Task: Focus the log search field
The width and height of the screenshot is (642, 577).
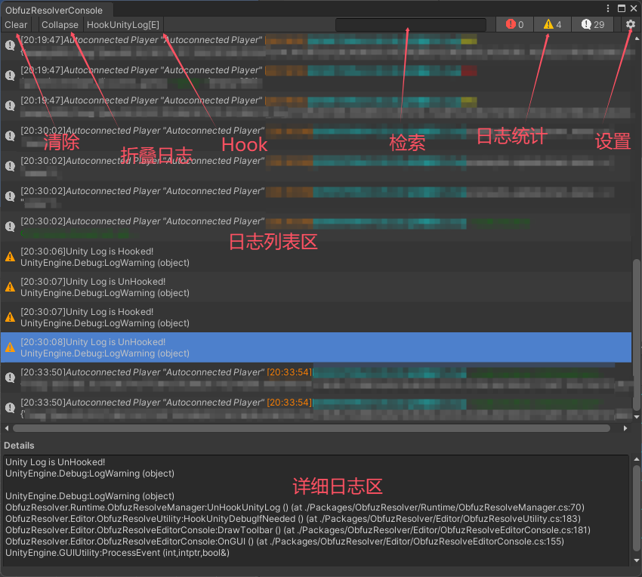Action: pos(411,25)
